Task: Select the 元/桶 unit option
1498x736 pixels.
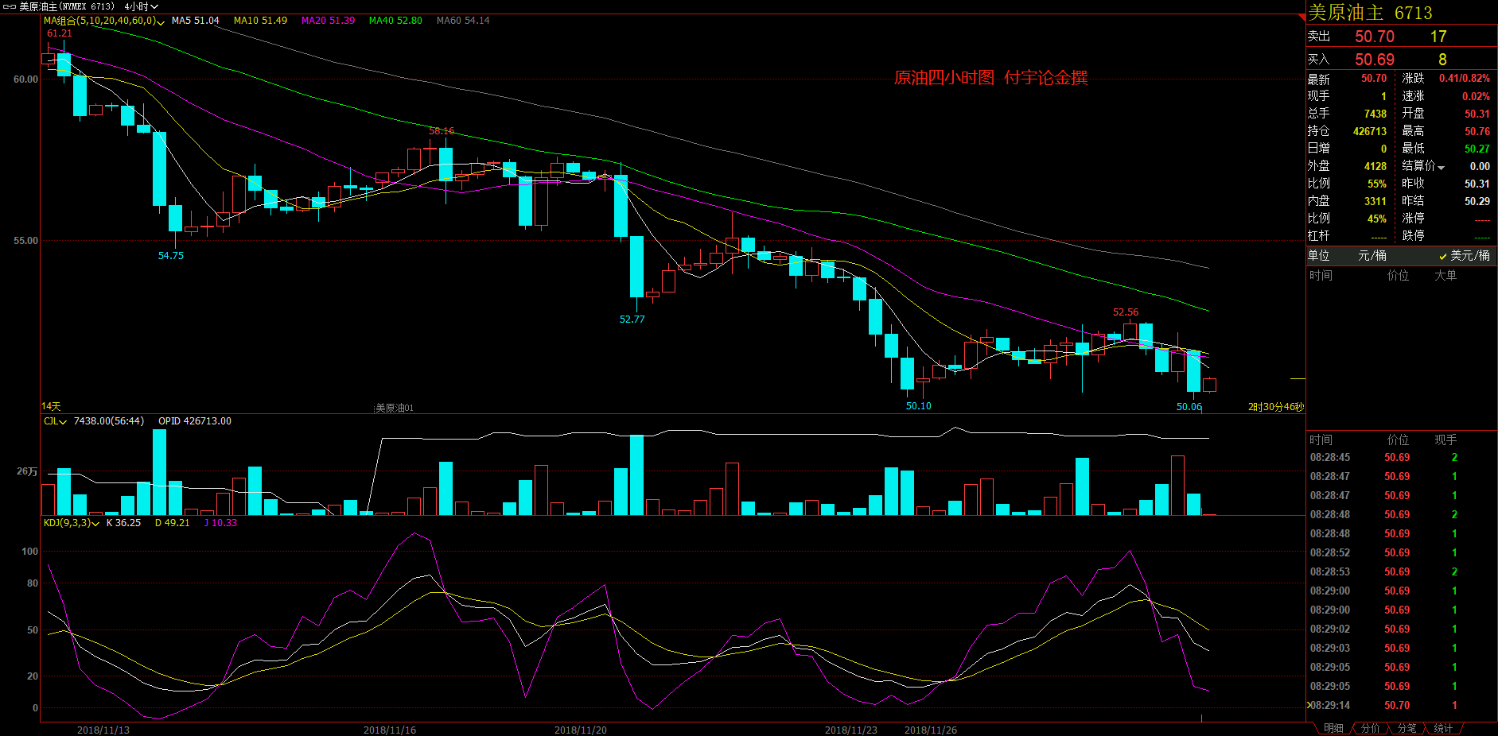Action: point(1372,255)
